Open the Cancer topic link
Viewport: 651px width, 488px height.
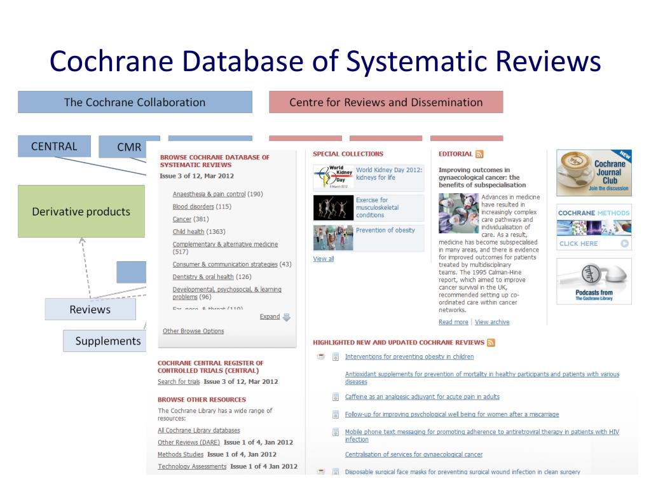(x=182, y=219)
